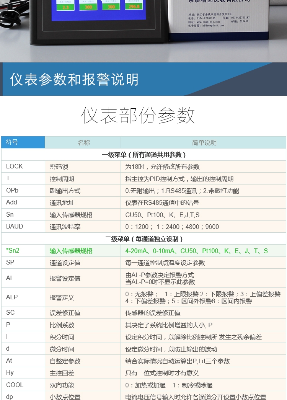Click the '主控回差' name cell
The width and height of the screenshot is (287, 400).
(x=83, y=373)
